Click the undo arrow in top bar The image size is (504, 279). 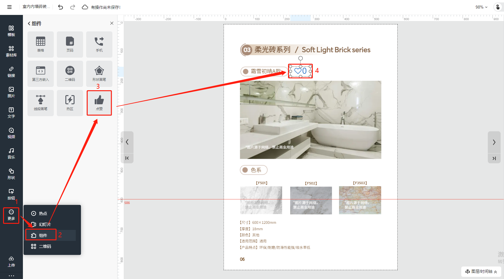click(x=60, y=7)
